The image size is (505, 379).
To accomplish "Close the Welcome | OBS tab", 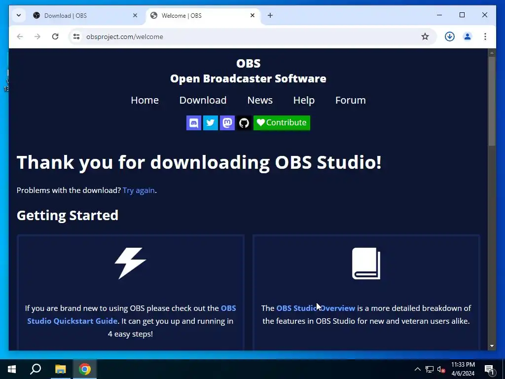I will coord(252,15).
